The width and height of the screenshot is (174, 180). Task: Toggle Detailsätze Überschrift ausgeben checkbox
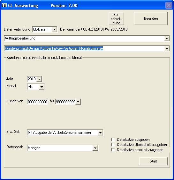tap(113, 145)
